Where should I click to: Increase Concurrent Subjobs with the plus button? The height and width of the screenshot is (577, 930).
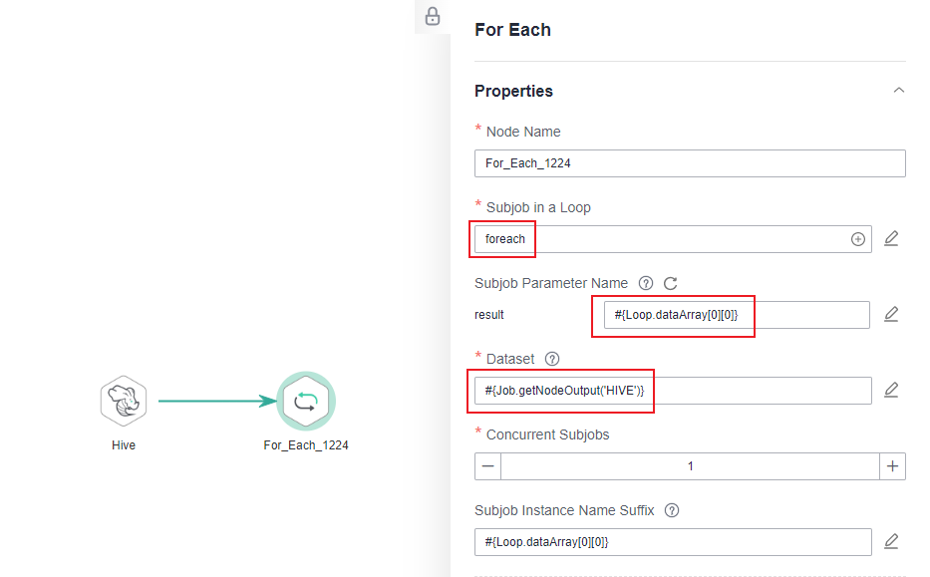(x=892, y=466)
